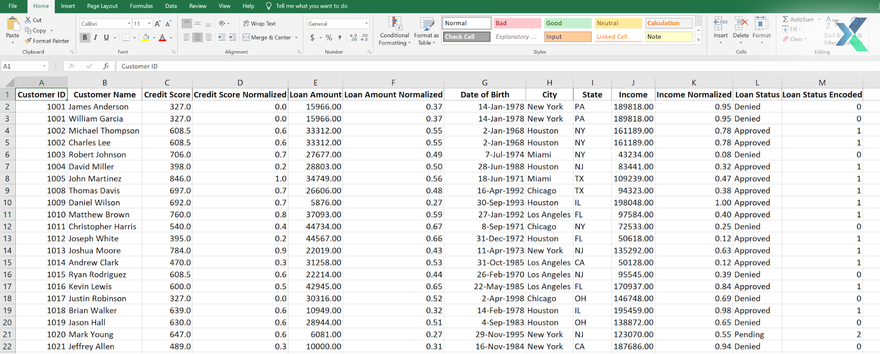Open the Format cells menu icon
This screenshot has width=880, height=354.
click(x=762, y=24)
